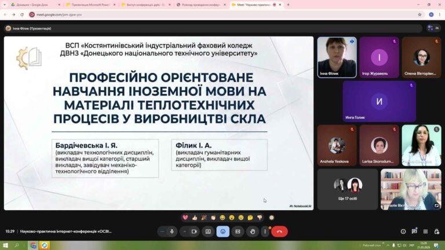Send the heart reaction emoji
Viewport: 445px width, 250px height.
[185, 218]
